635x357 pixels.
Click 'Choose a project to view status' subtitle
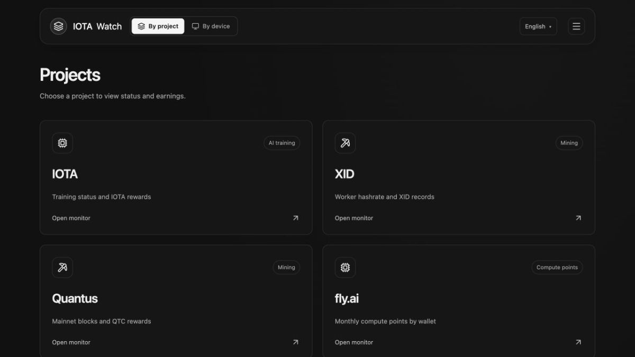pos(112,96)
